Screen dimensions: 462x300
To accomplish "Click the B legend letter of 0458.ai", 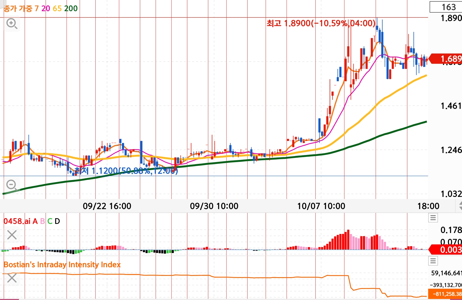I will pyautogui.click(x=43, y=221).
